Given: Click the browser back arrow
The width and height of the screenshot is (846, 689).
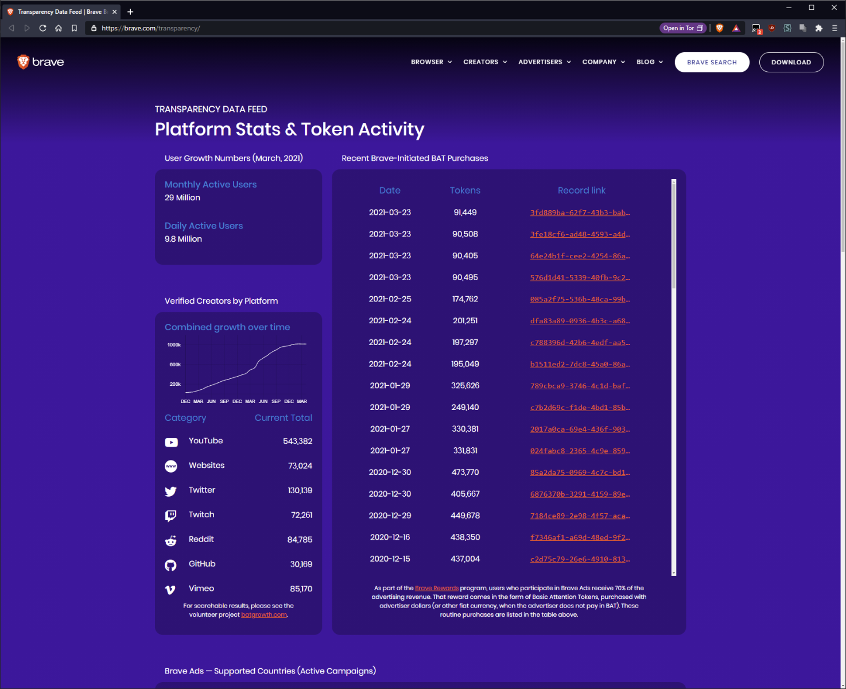Looking at the screenshot, I should [11, 28].
